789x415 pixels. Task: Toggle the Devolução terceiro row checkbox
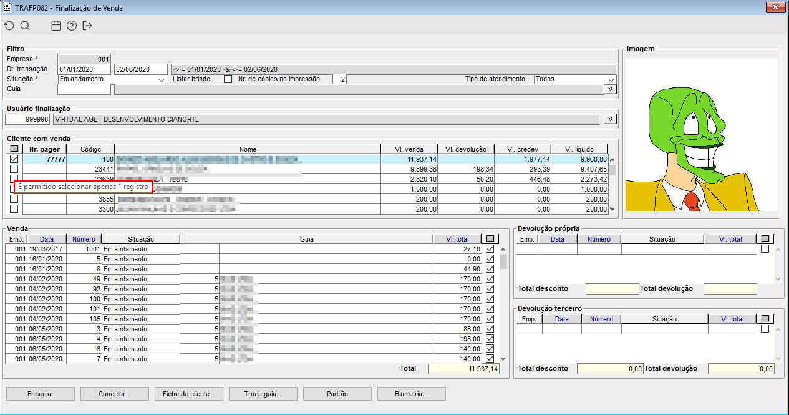coord(765,329)
